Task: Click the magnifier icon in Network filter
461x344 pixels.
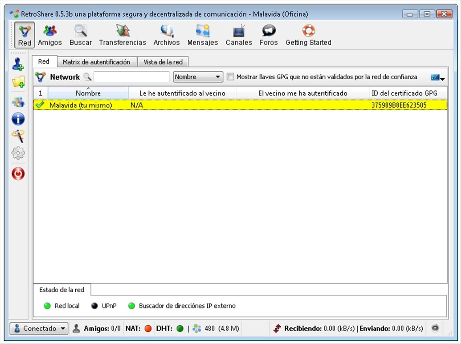Action: click(x=87, y=77)
